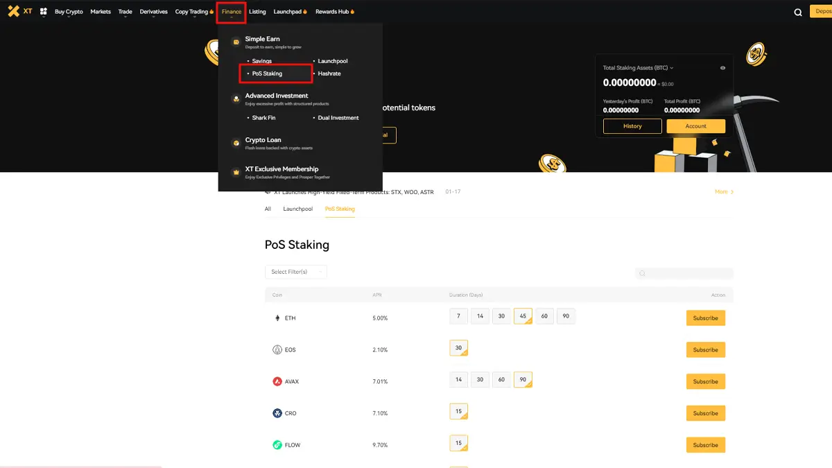Click the AVAX coin logo
Viewport: 832px width, 468px height.
coord(277,381)
